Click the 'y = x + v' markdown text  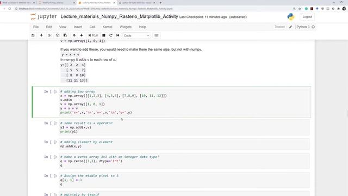pos(70,54)
